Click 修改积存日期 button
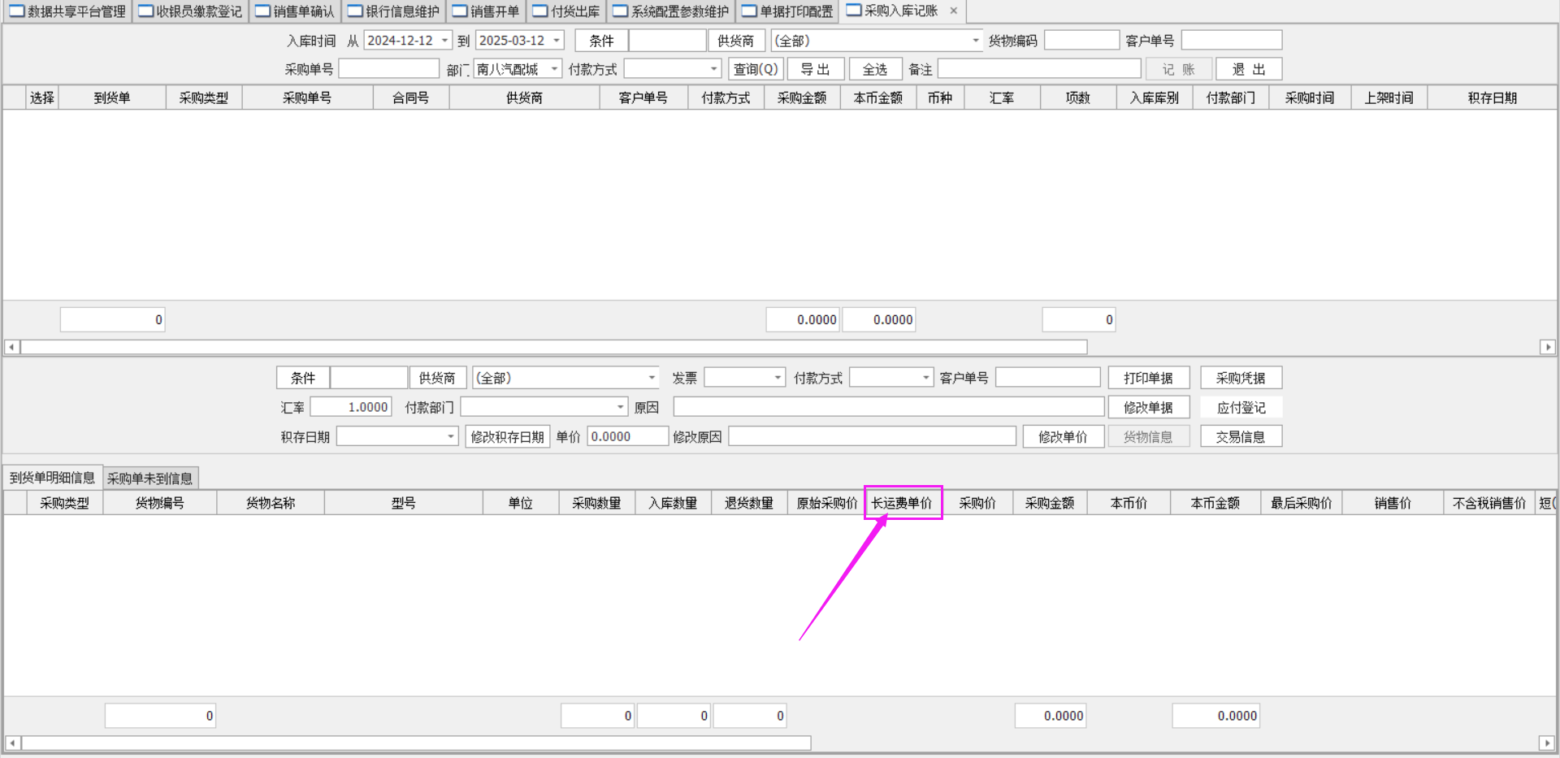1560x758 pixels. [508, 437]
